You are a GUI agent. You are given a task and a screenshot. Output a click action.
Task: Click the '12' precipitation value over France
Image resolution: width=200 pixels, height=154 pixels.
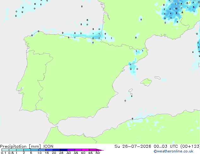[176, 8]
